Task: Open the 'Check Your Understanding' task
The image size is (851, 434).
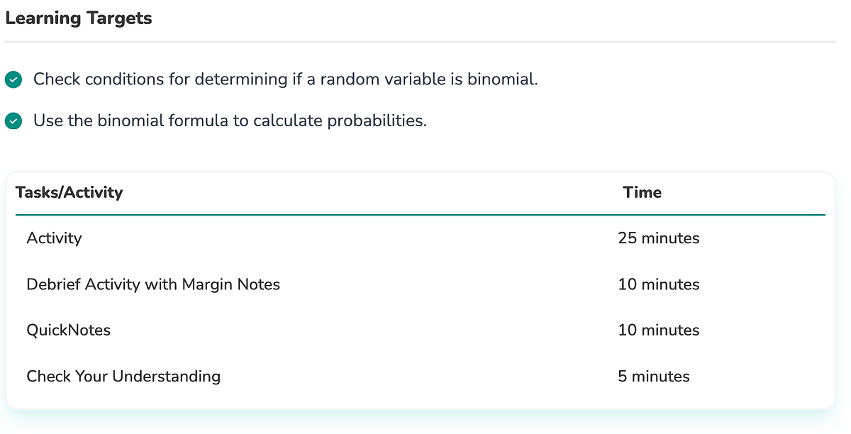Action: point(123,377)
